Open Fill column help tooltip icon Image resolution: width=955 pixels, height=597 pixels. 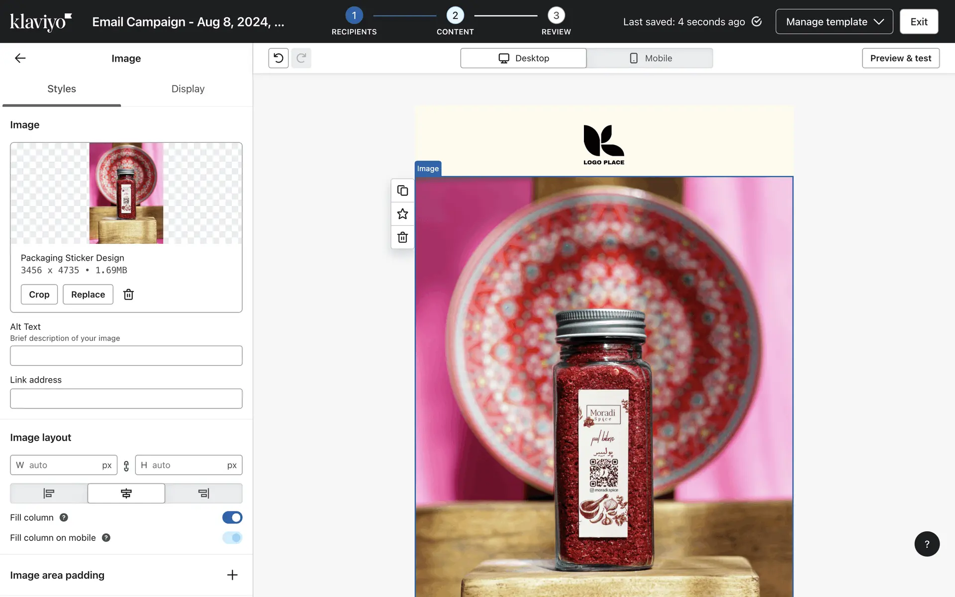coord(64,517)
